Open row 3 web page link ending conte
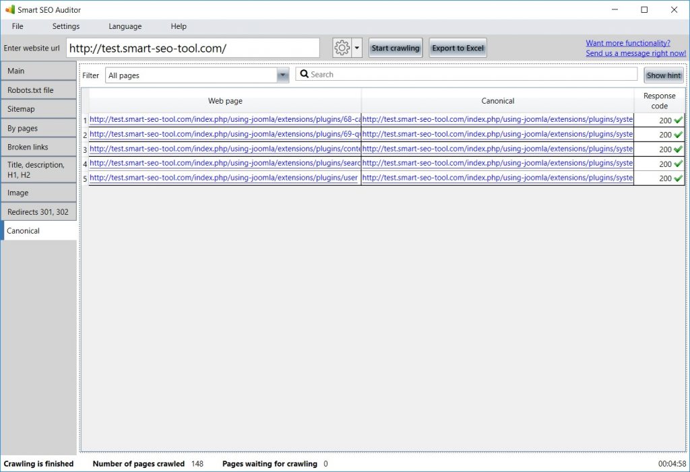The width and height of the screenshot is (690, 472). (225, 149)
